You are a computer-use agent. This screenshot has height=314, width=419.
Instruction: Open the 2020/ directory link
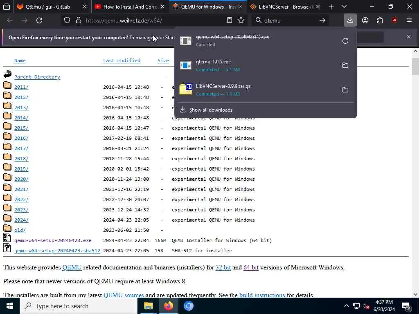21,179
